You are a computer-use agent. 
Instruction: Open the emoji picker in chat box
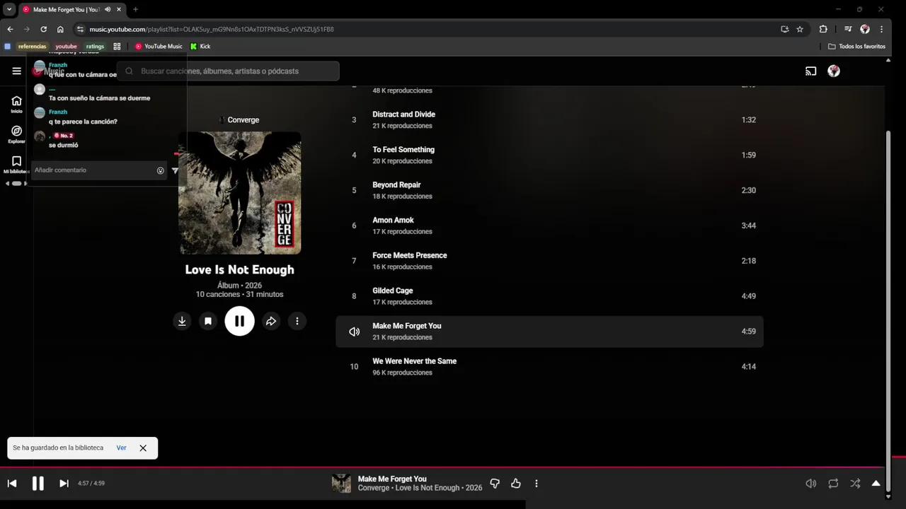(x=161, y=170)
